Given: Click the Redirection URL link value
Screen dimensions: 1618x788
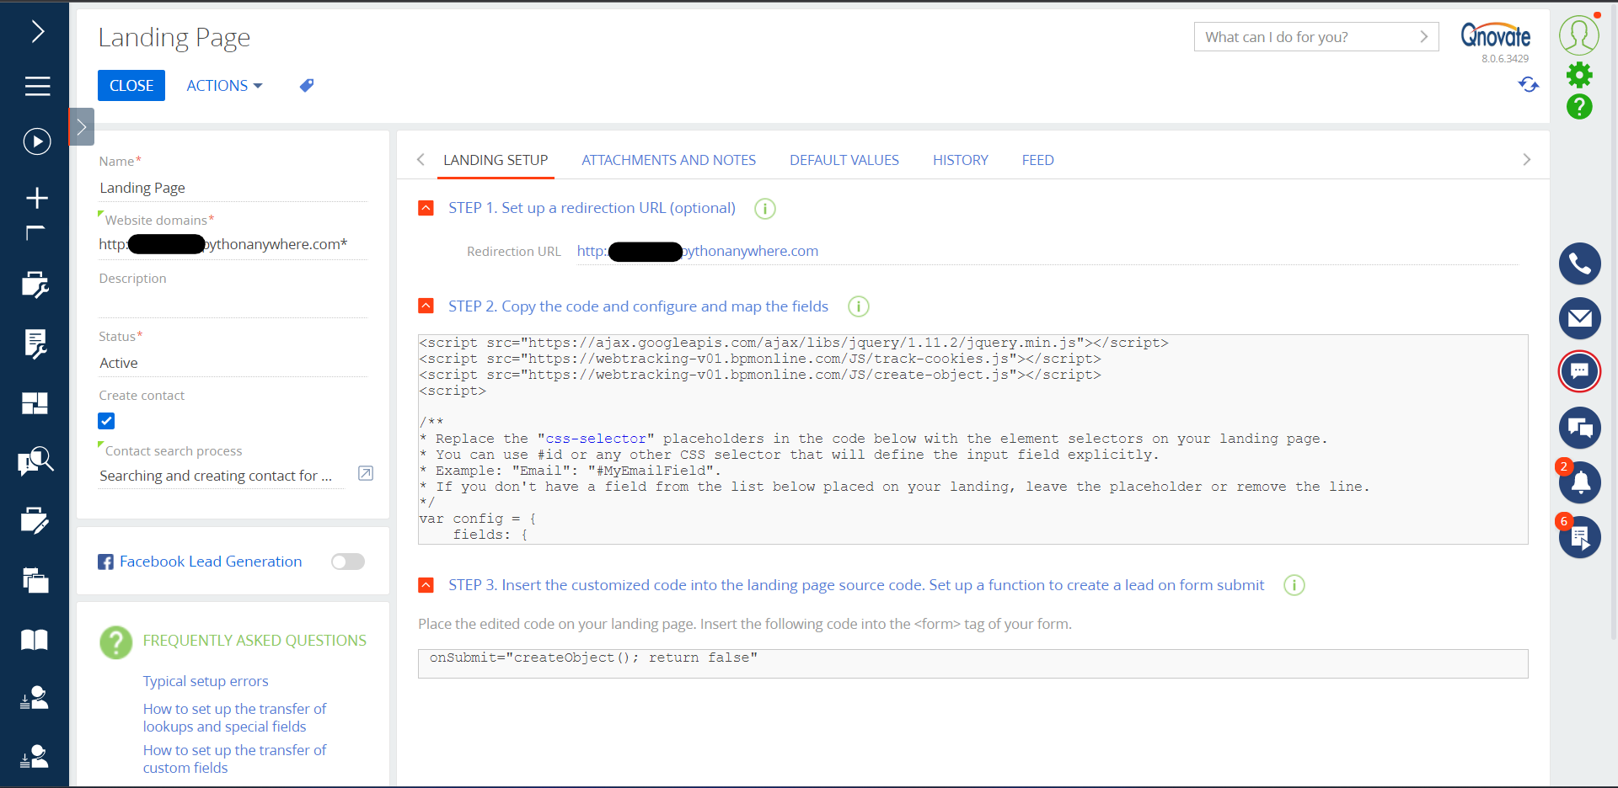Looking at the screenshot, I should point(698,251).
